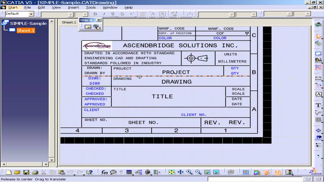
Task: Toggle Superscript x² formatting
Action: click(x=132, y=14)
